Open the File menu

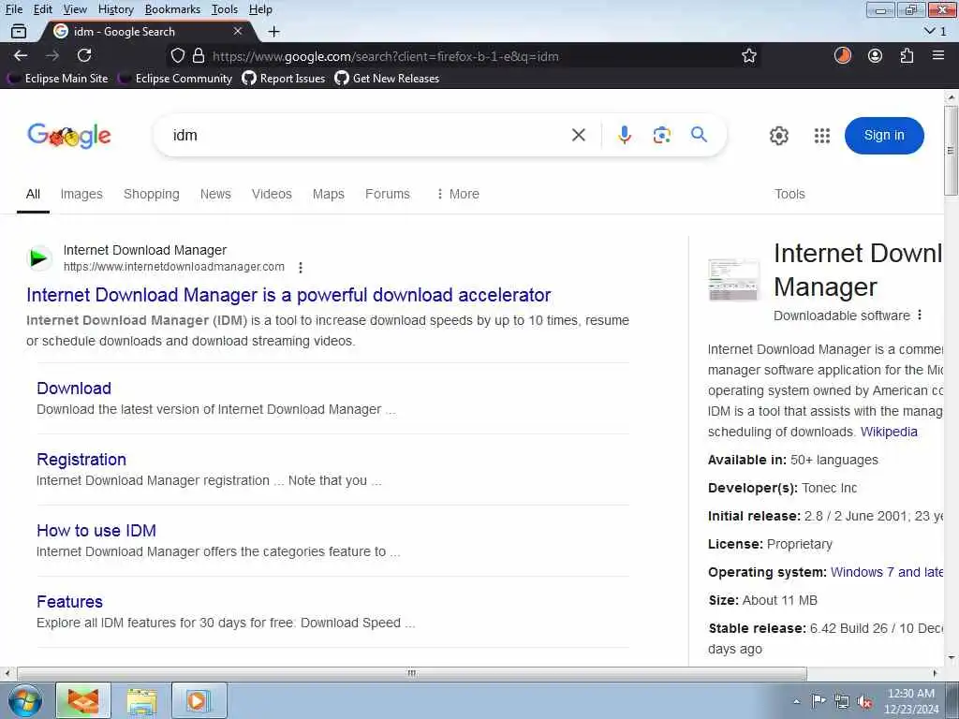(13, 9)
